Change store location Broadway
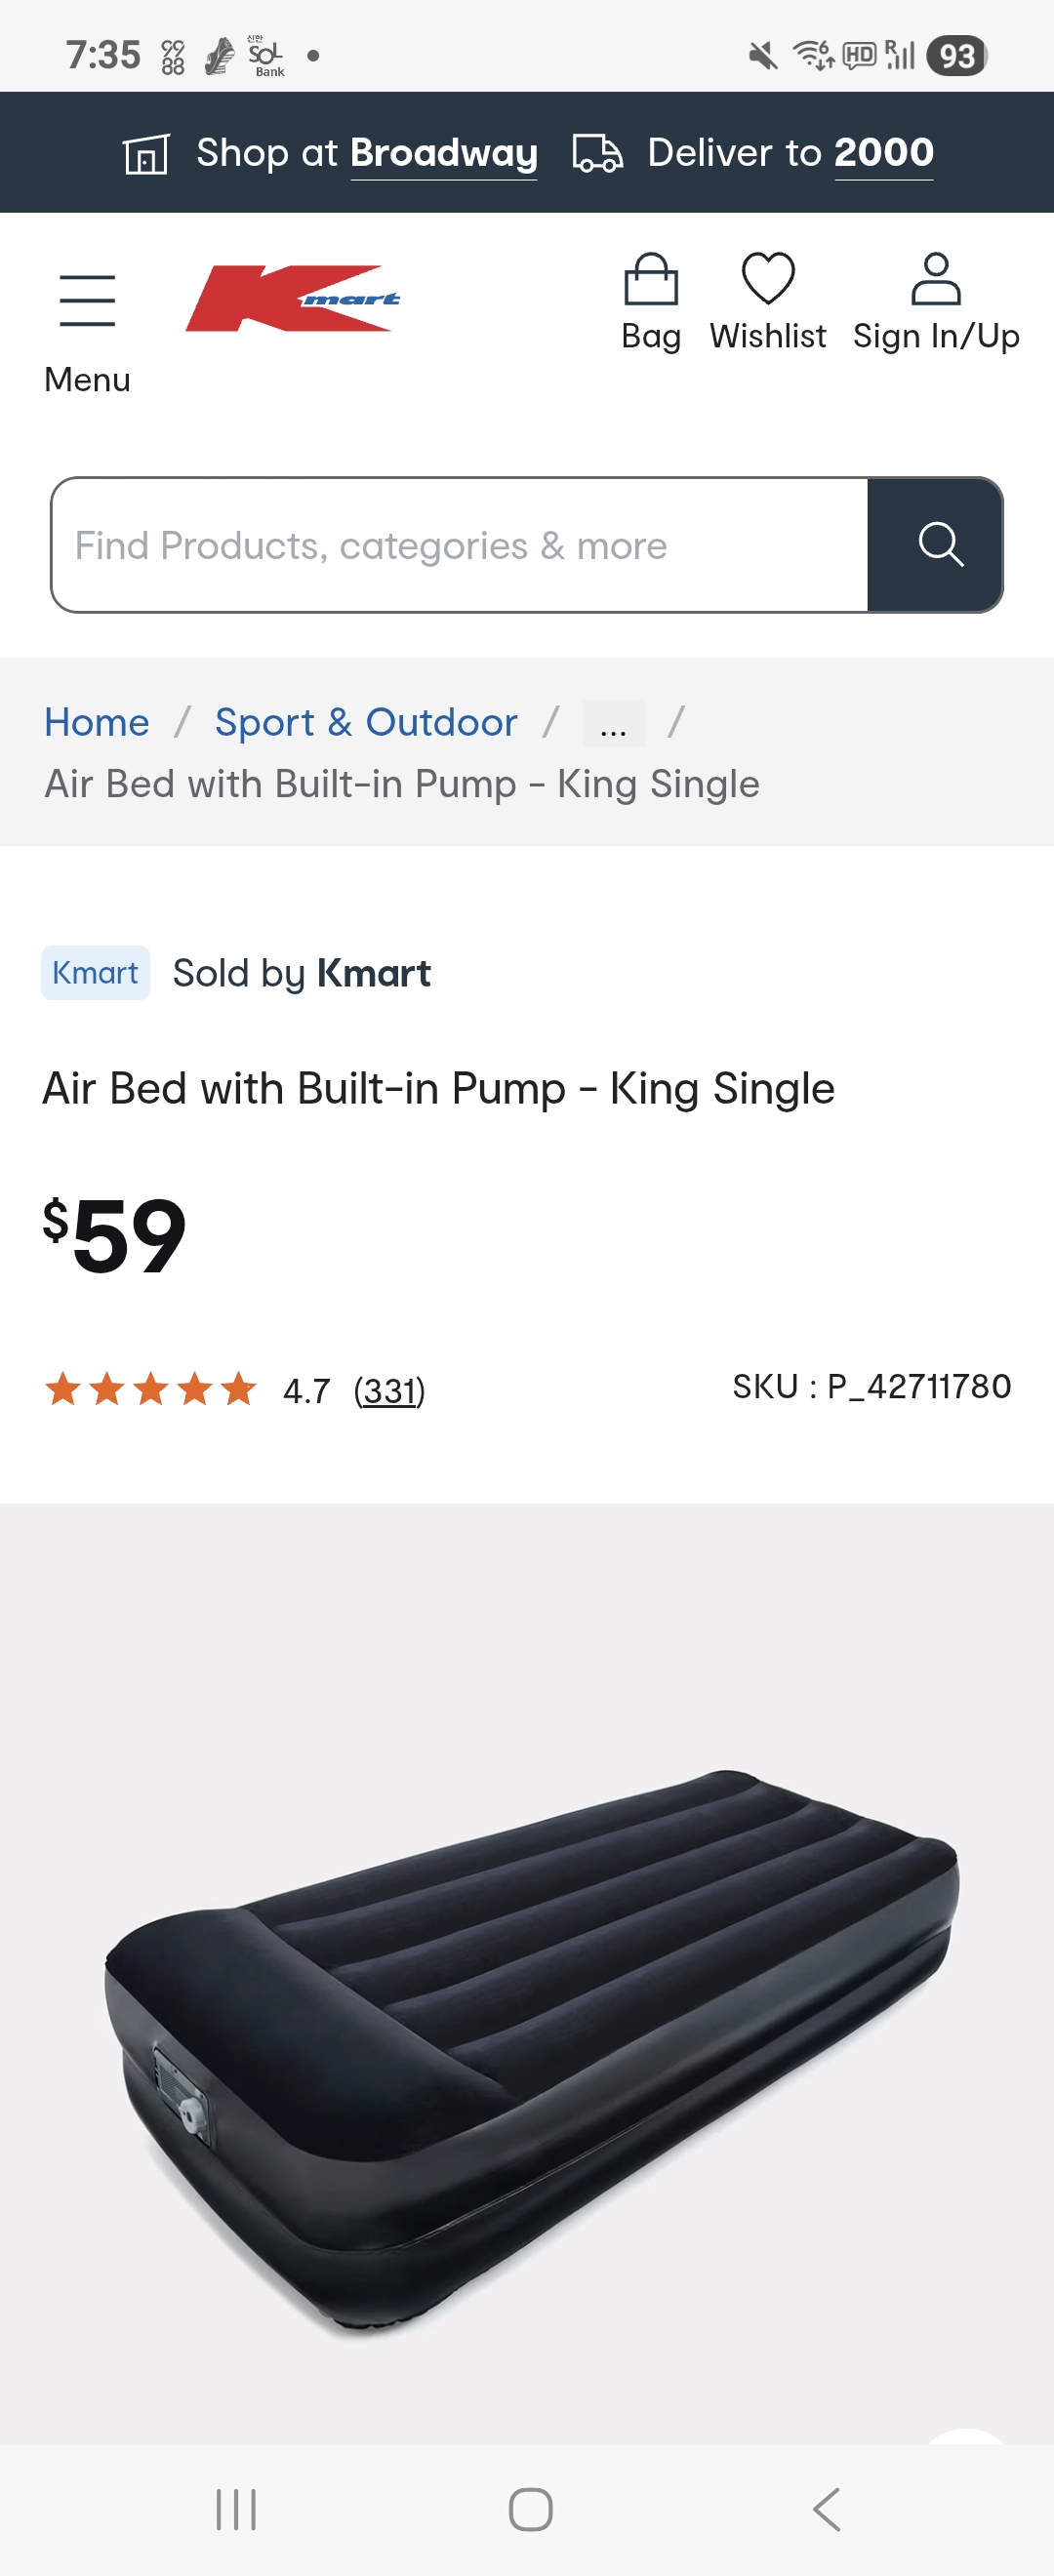 pos(443,154)
